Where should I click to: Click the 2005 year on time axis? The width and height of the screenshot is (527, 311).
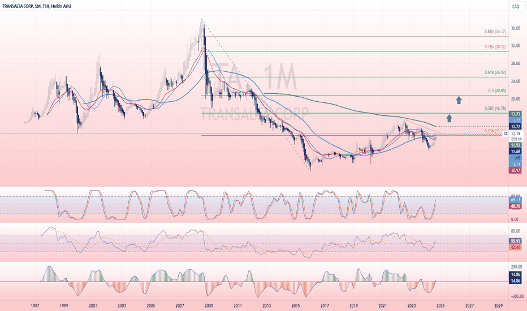(x=151, y=305)
